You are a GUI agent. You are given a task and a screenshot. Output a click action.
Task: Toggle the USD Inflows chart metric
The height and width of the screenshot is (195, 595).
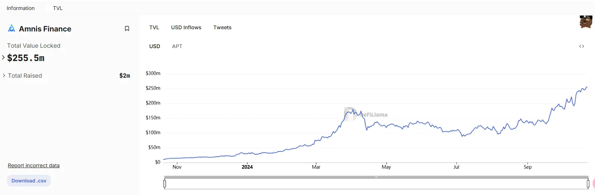click(186, 27)
